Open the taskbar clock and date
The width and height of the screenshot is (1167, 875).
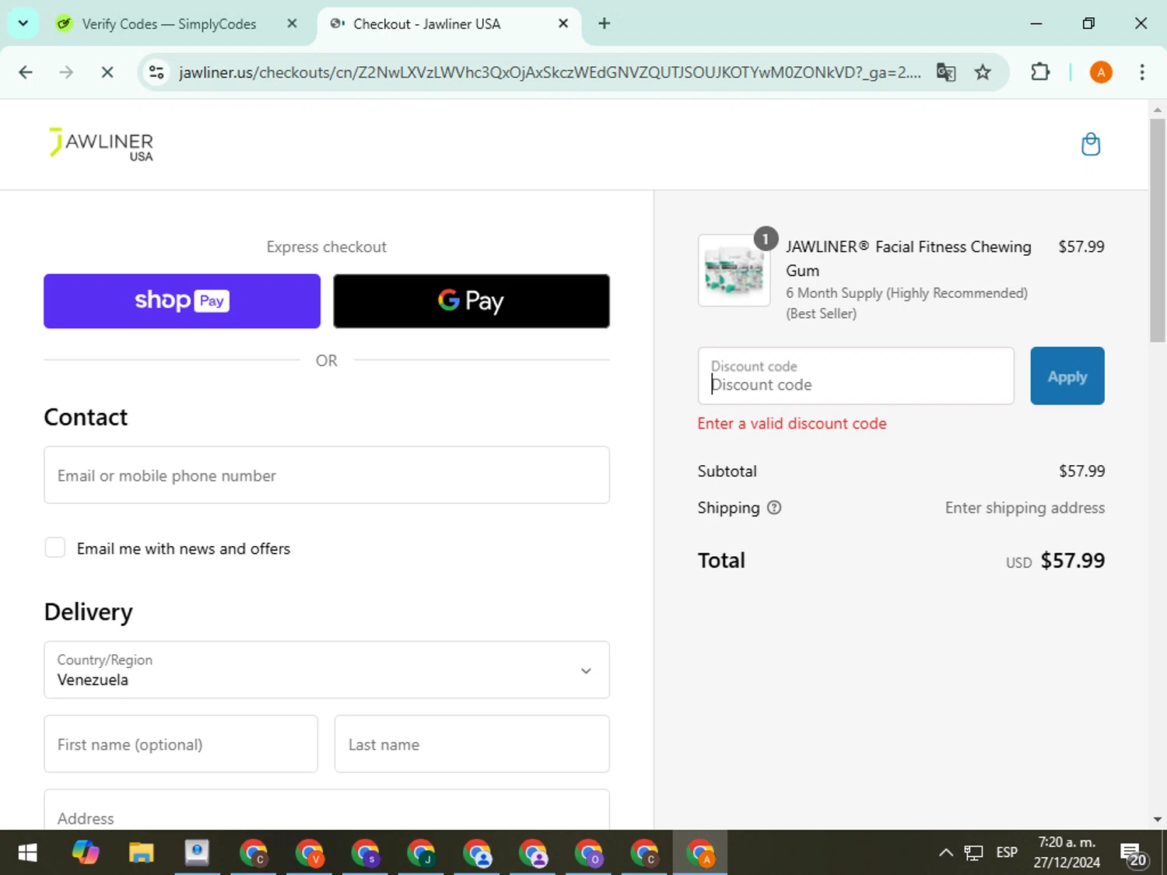(1067, 852)
